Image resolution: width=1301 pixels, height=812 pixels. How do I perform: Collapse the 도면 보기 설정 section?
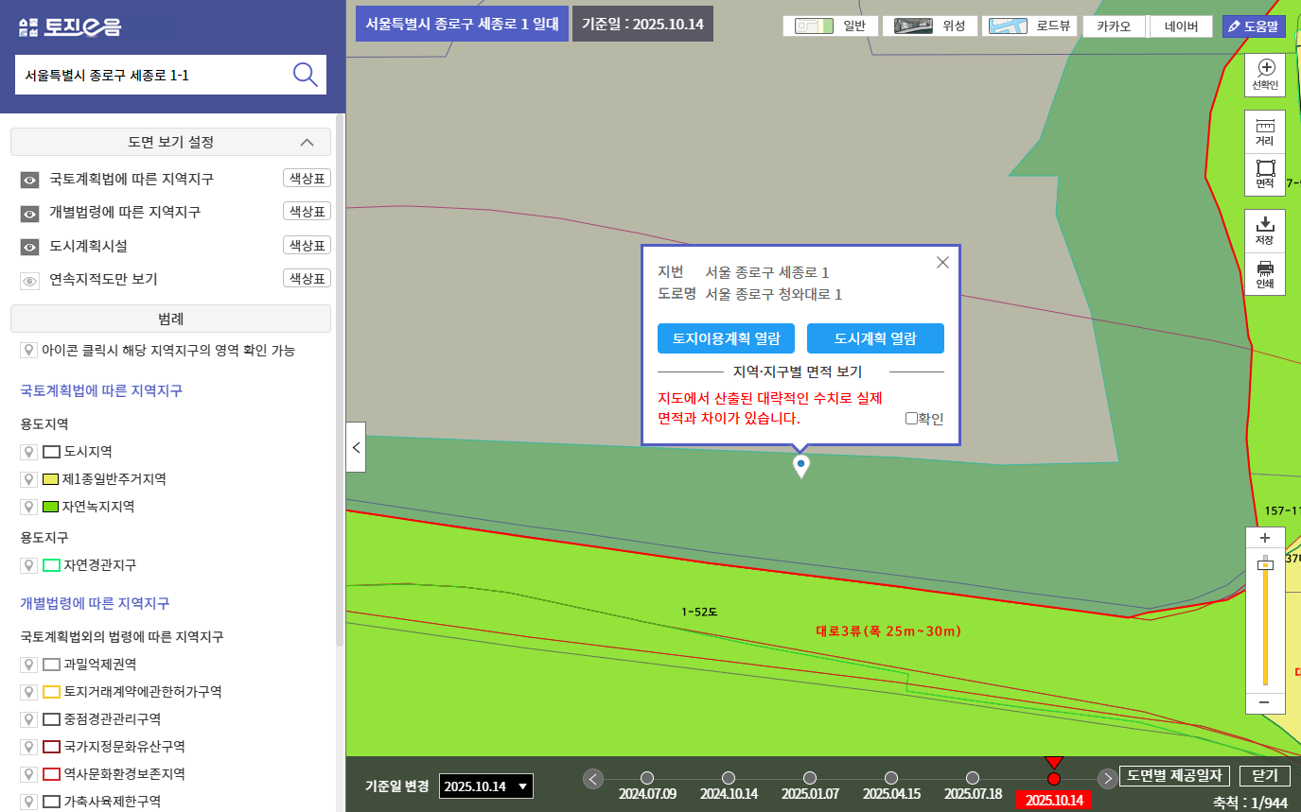(170, 142)
